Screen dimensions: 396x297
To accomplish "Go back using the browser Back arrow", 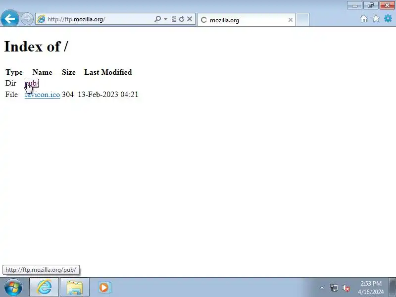I will coord(9,18).
